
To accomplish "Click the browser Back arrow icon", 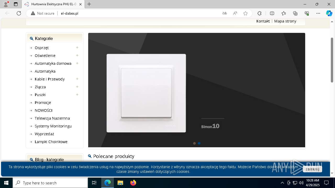I will coord(7,13).
